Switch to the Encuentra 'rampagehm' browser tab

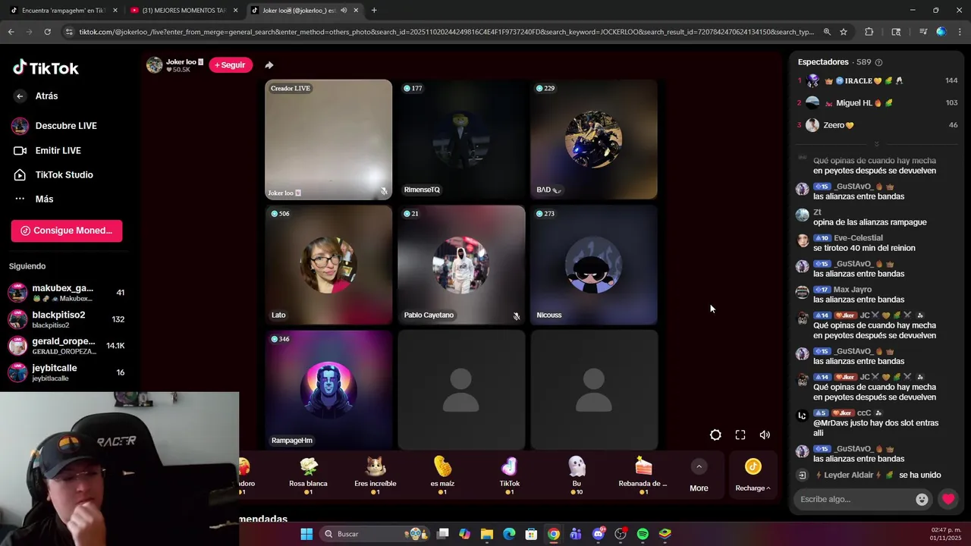click(64, 11)
